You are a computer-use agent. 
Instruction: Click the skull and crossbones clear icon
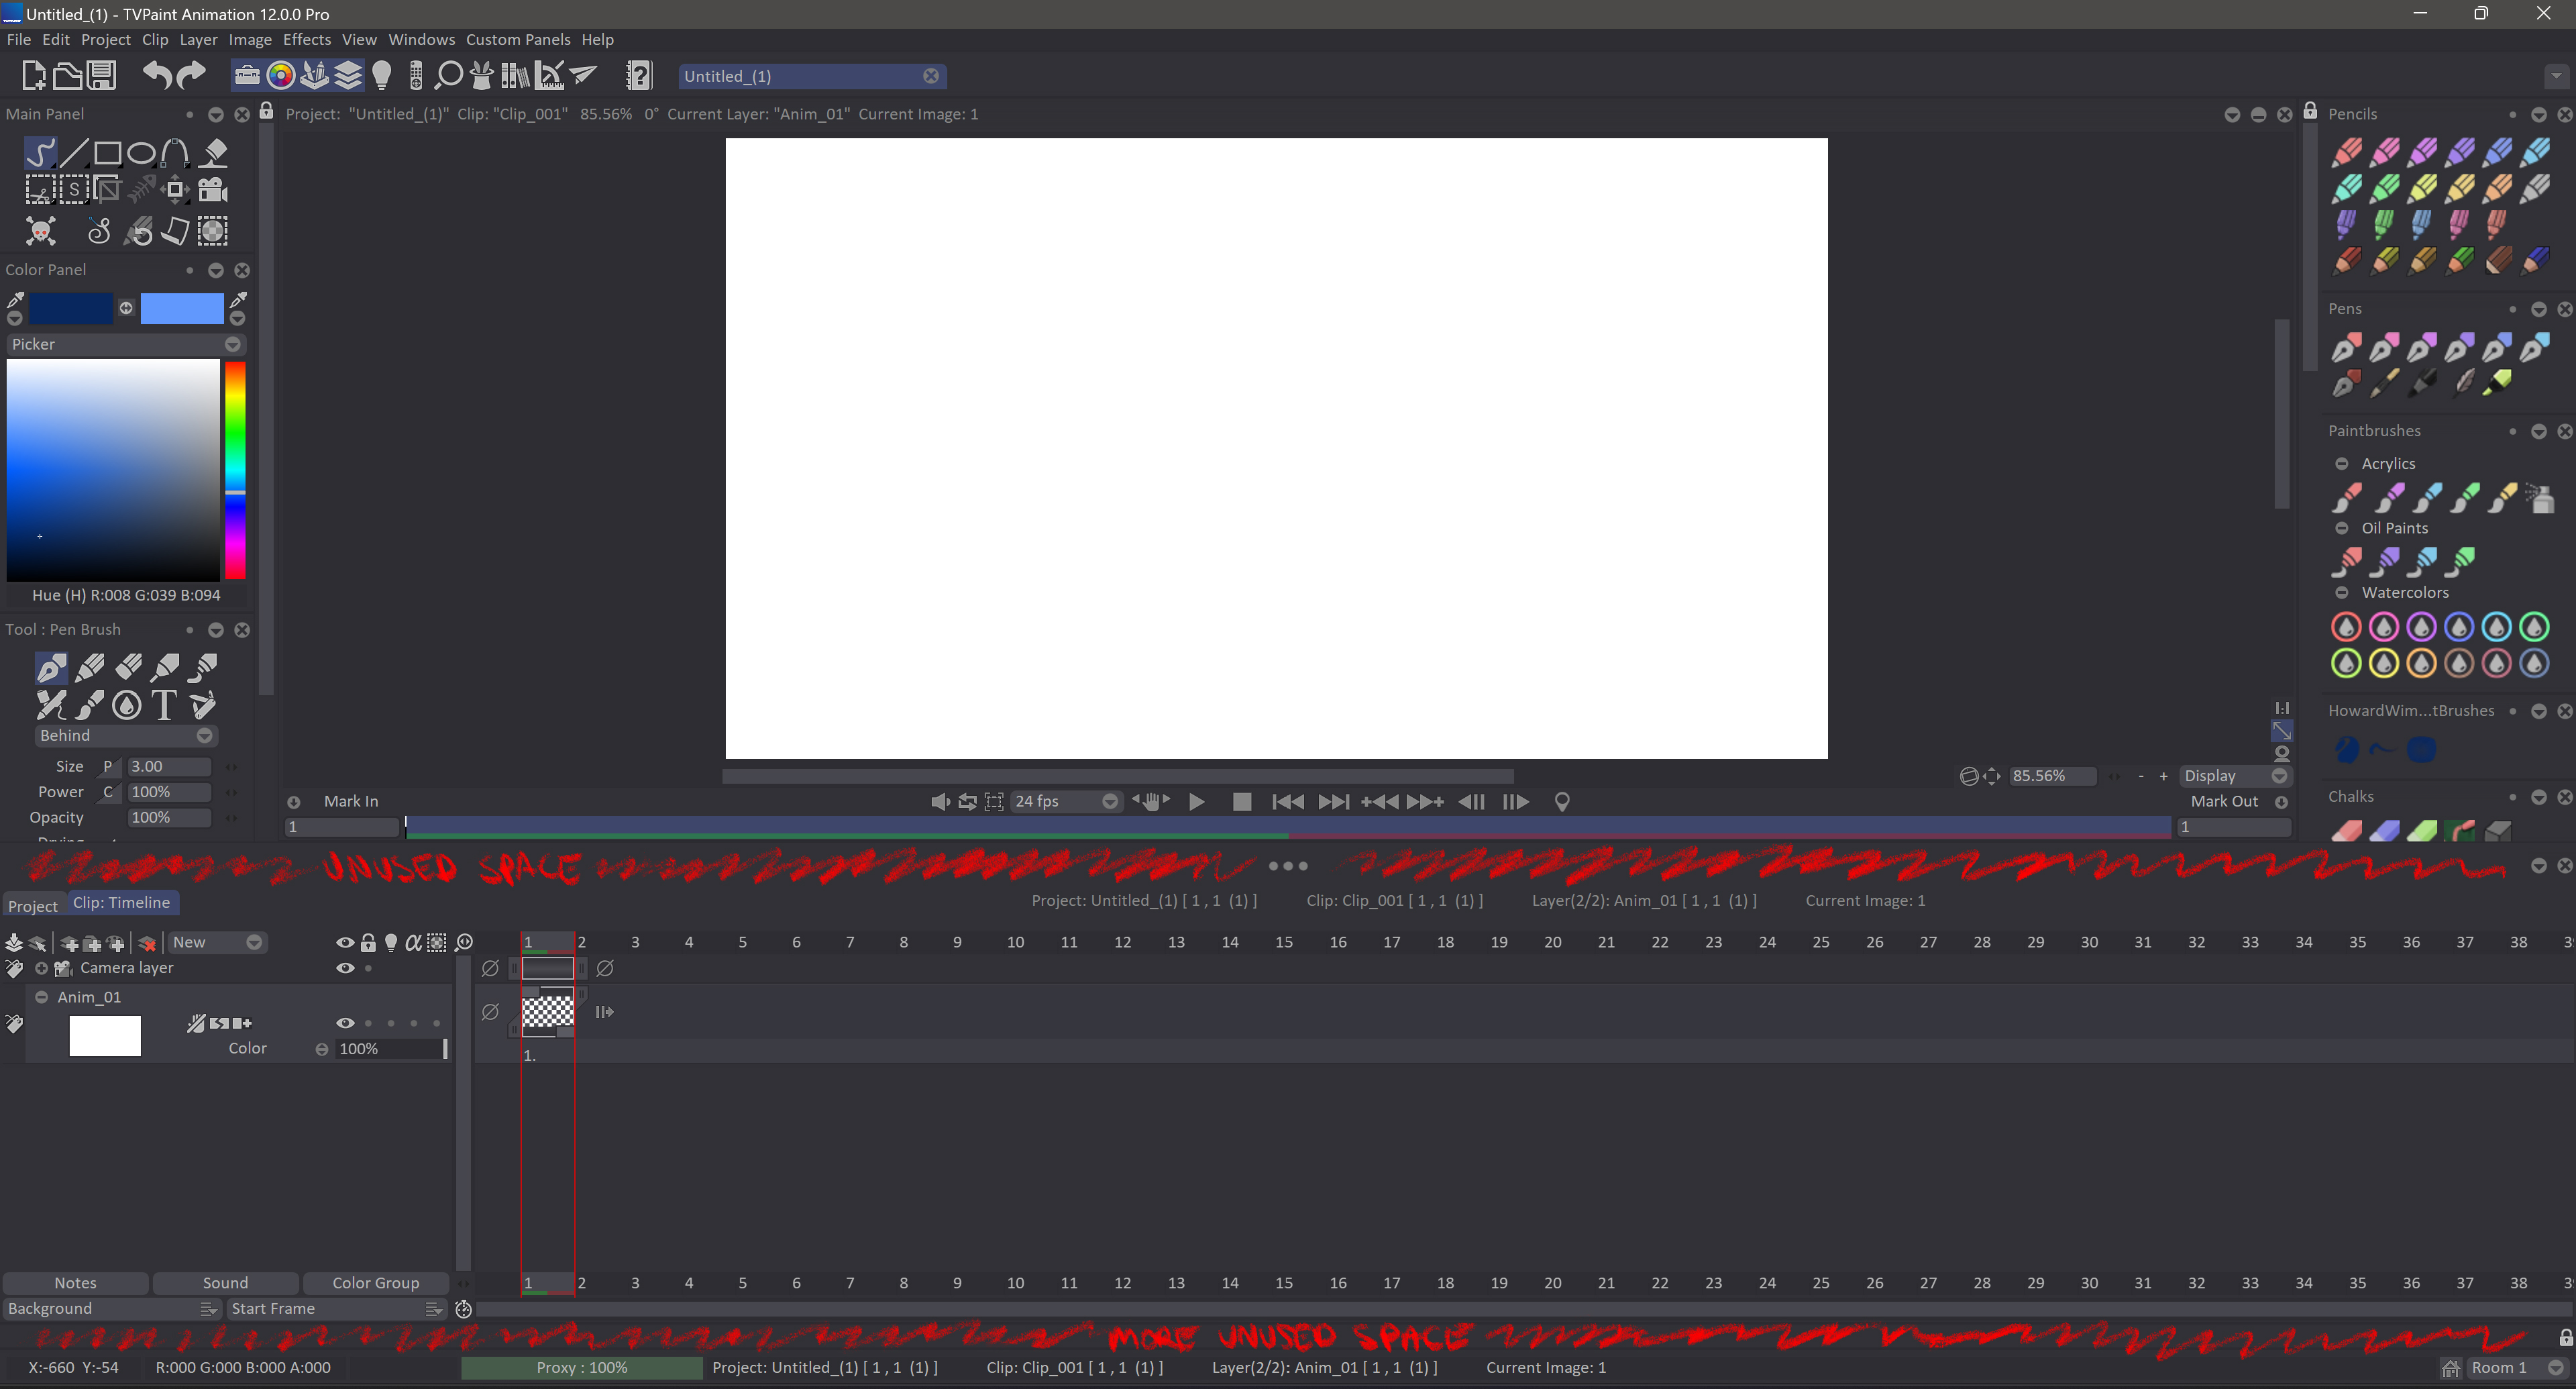coord(41,231)
